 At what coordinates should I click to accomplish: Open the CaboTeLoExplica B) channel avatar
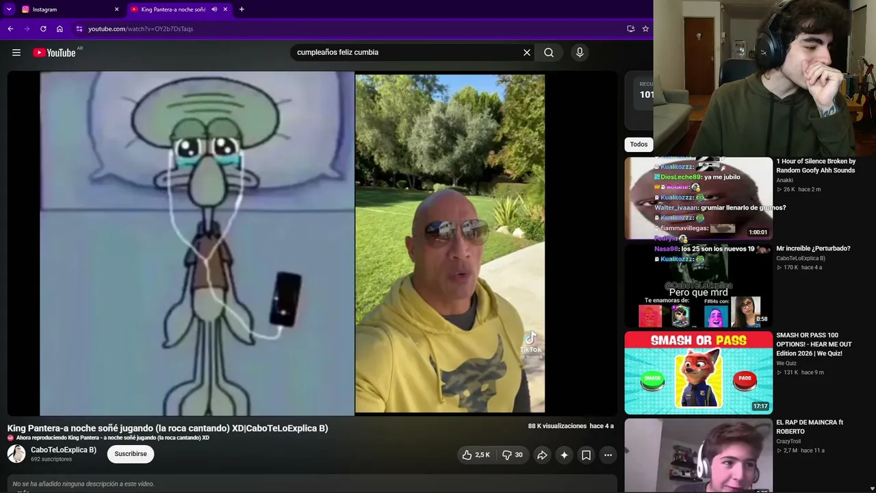coord(16,454)
